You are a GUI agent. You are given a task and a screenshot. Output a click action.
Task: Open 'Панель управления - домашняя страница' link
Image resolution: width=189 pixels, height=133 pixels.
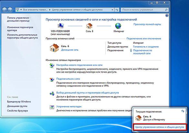(x=18, y=19)
